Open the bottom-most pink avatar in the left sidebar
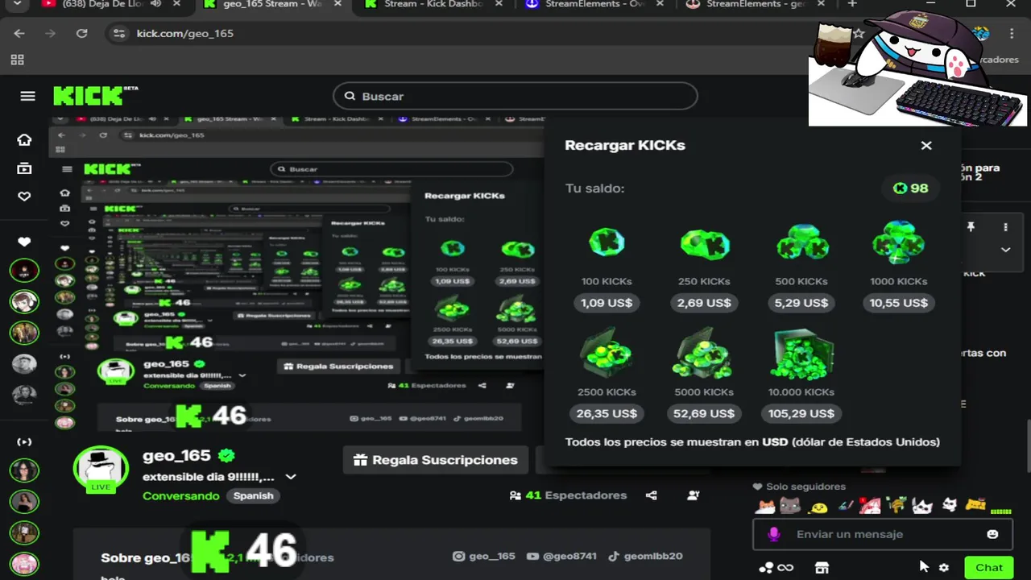 click(x=24, y=562)
